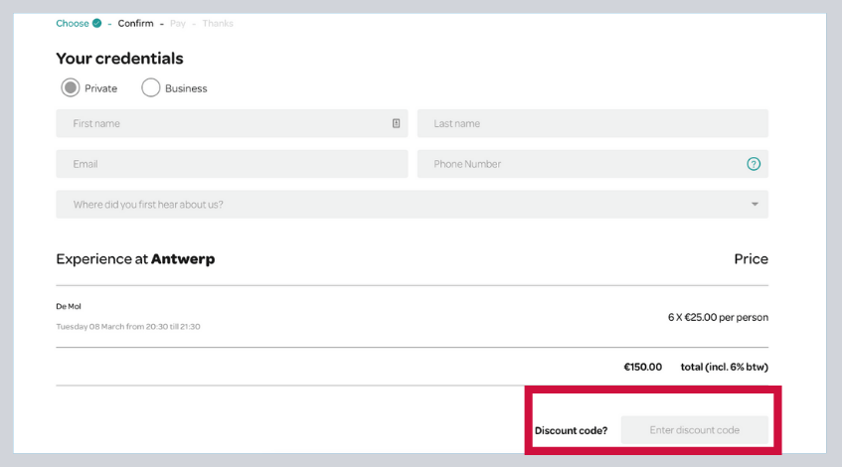
Task: Focus the Email input field
Action: click(x=232, y=164)
